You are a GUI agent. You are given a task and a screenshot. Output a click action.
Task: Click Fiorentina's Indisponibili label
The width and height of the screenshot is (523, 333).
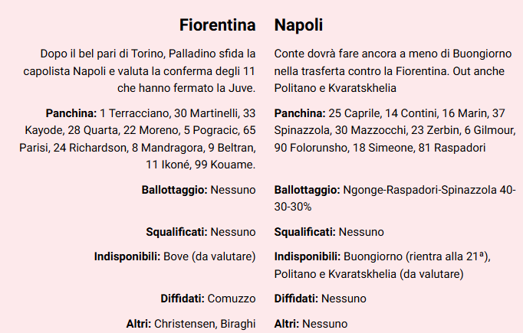(x=127, y=256)
